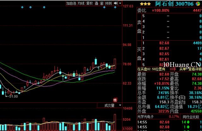Click the 振幅 11.15% value

coord(163,88)
